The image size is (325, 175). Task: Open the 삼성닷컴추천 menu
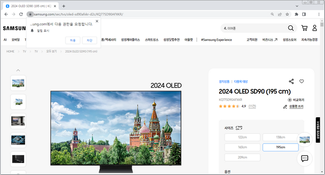[x=171, y=40]
